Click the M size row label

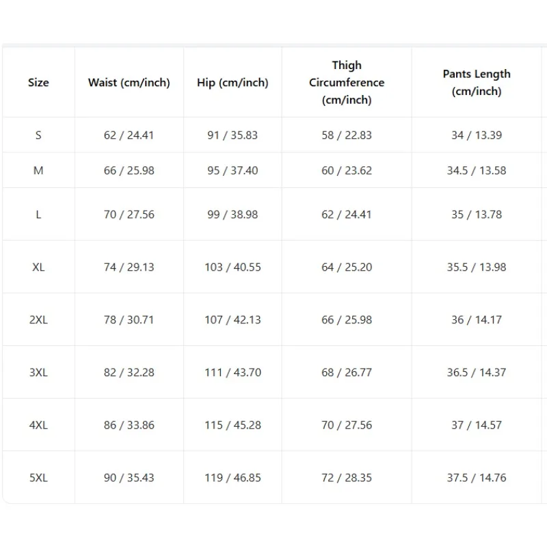point(38,170)
